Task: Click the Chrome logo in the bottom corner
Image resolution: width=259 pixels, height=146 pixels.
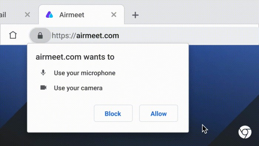Action: [245, 132]
